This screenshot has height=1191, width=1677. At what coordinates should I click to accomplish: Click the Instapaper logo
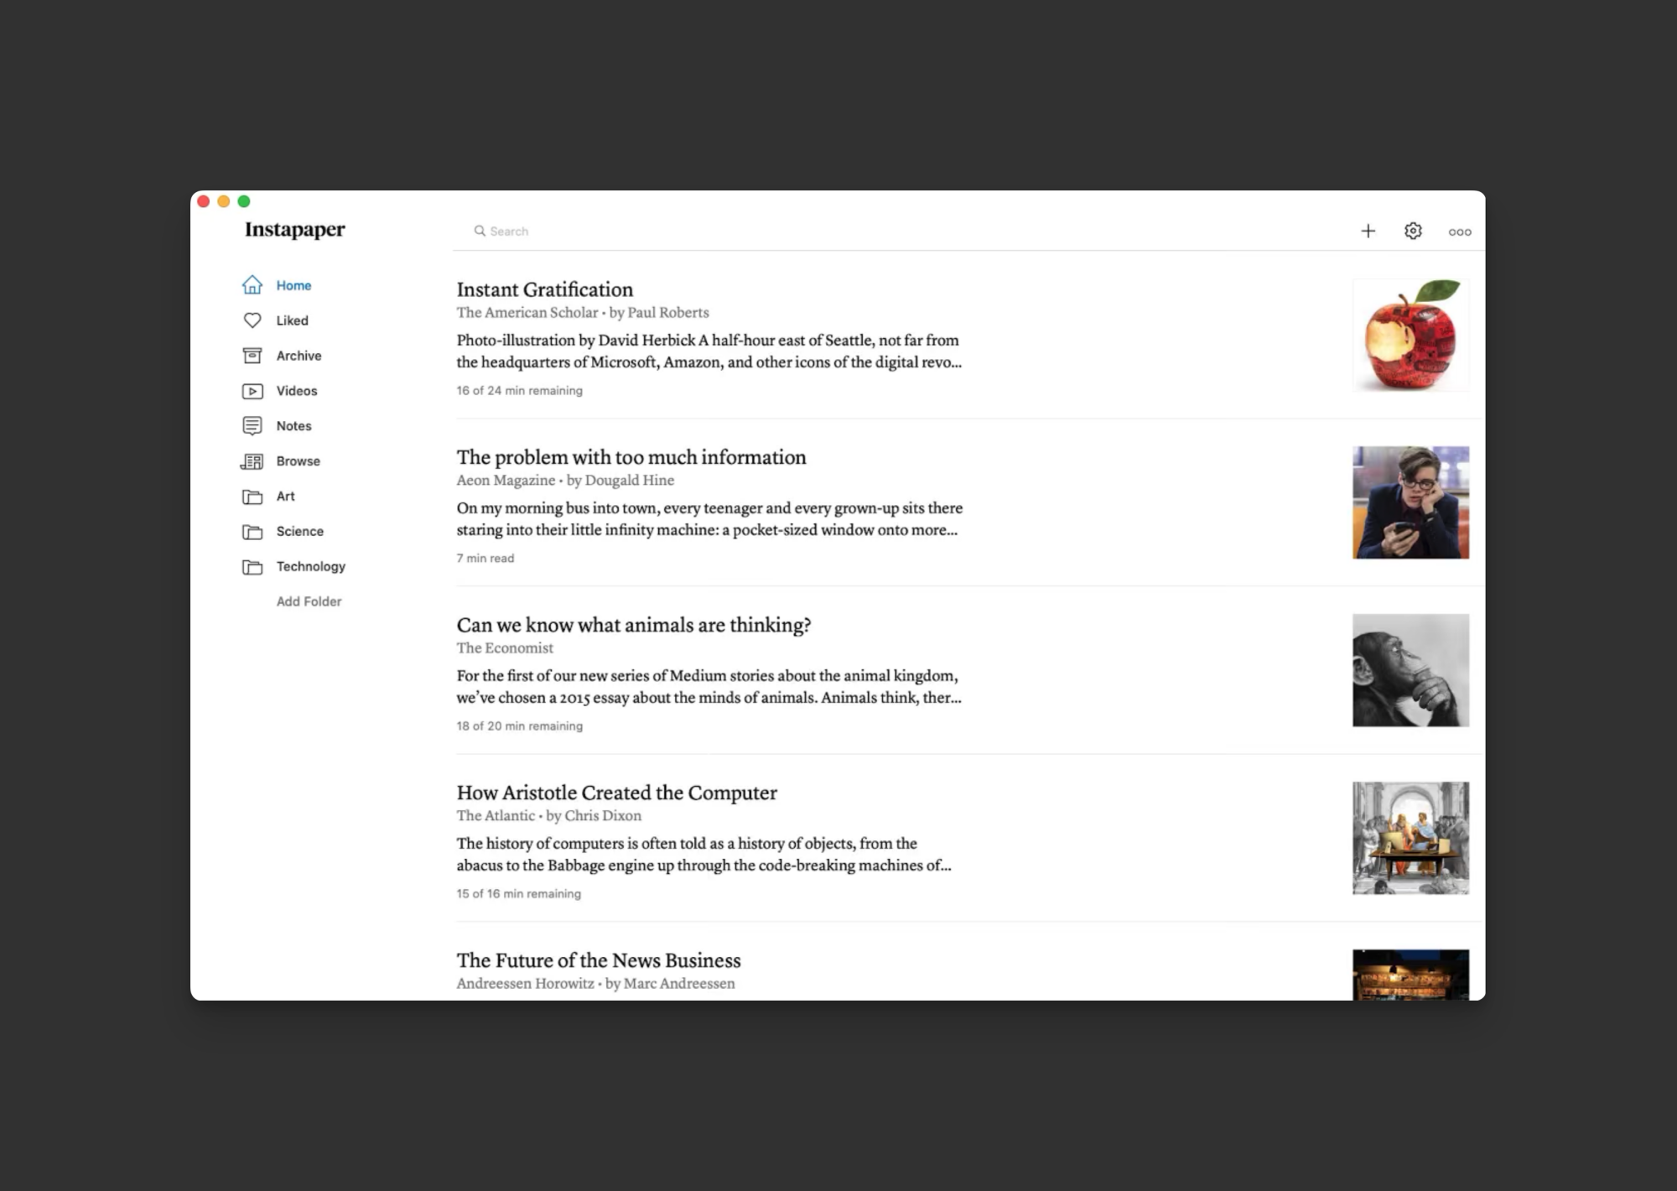click(x=295, y=230)
